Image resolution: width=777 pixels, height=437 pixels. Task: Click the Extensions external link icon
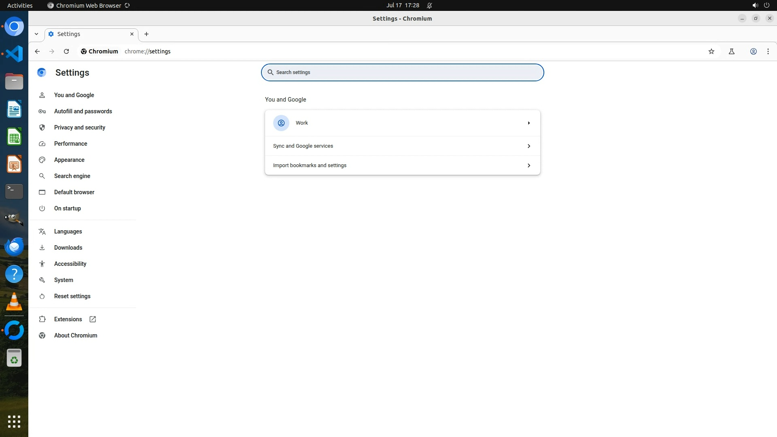click(93, 319)
